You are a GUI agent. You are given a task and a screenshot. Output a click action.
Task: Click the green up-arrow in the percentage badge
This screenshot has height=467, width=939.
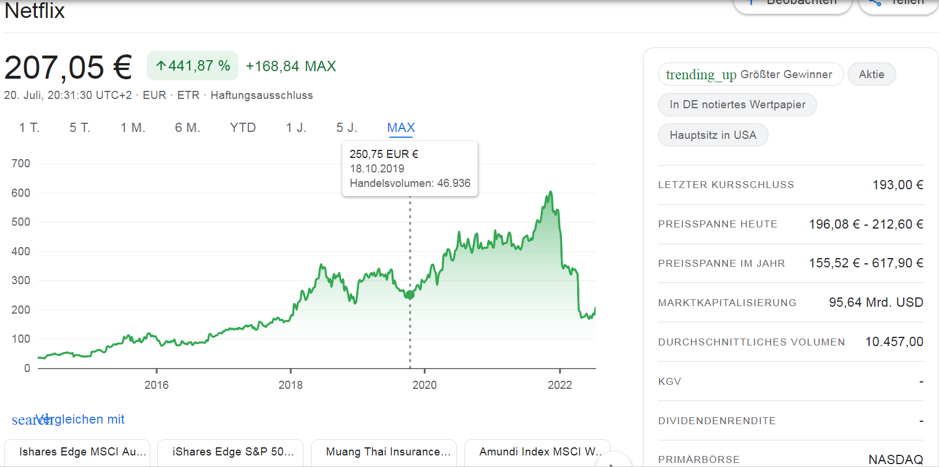(x=161, y=66)
